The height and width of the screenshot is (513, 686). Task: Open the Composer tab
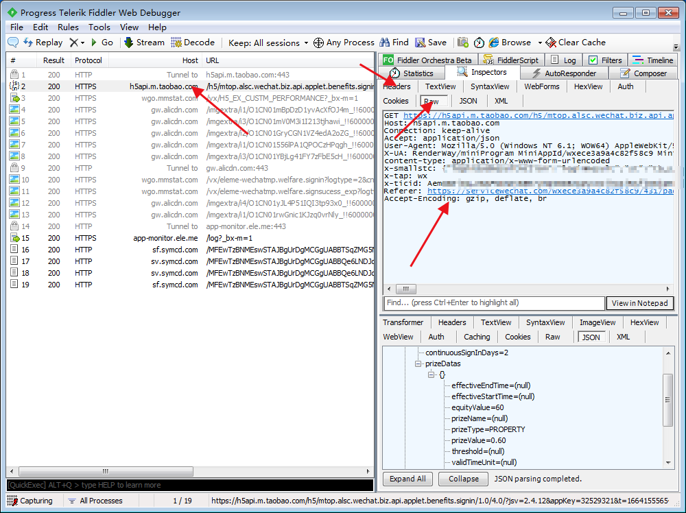[x=643, y=73]
